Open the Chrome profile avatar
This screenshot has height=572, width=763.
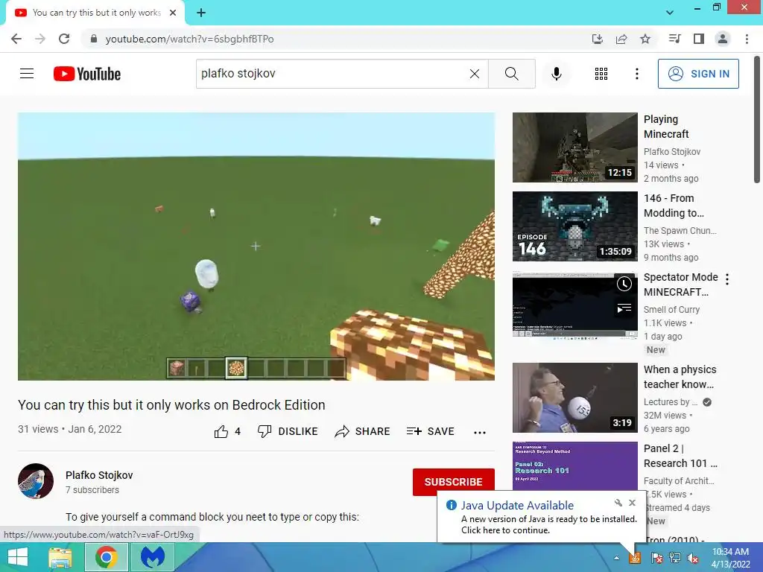click(x=723, y=39)
